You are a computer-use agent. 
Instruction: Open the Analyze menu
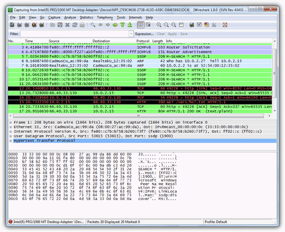(70, 17)
